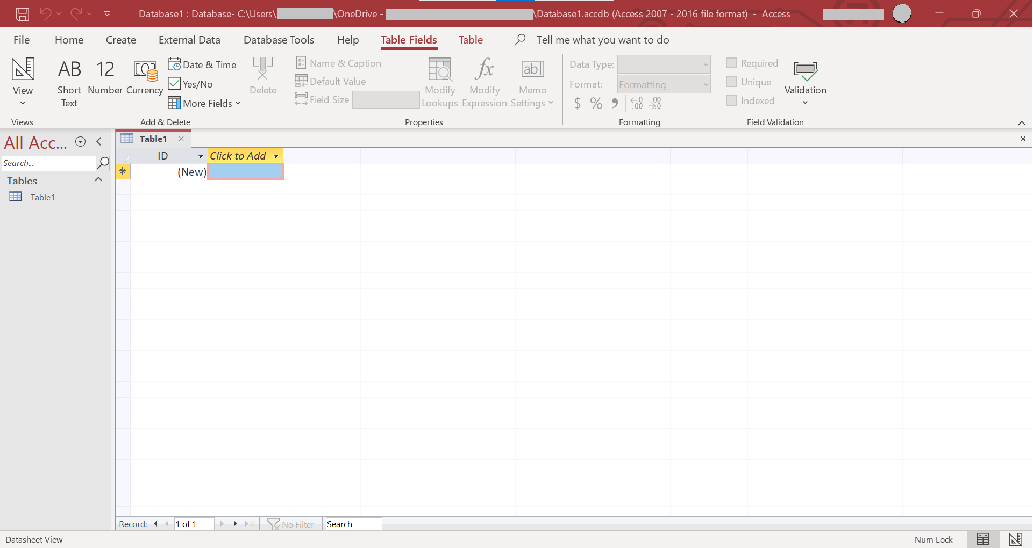The image size is (1033, 548).
Task: Click the record number box
Action: pyautogui.click(x=194, y=524)
